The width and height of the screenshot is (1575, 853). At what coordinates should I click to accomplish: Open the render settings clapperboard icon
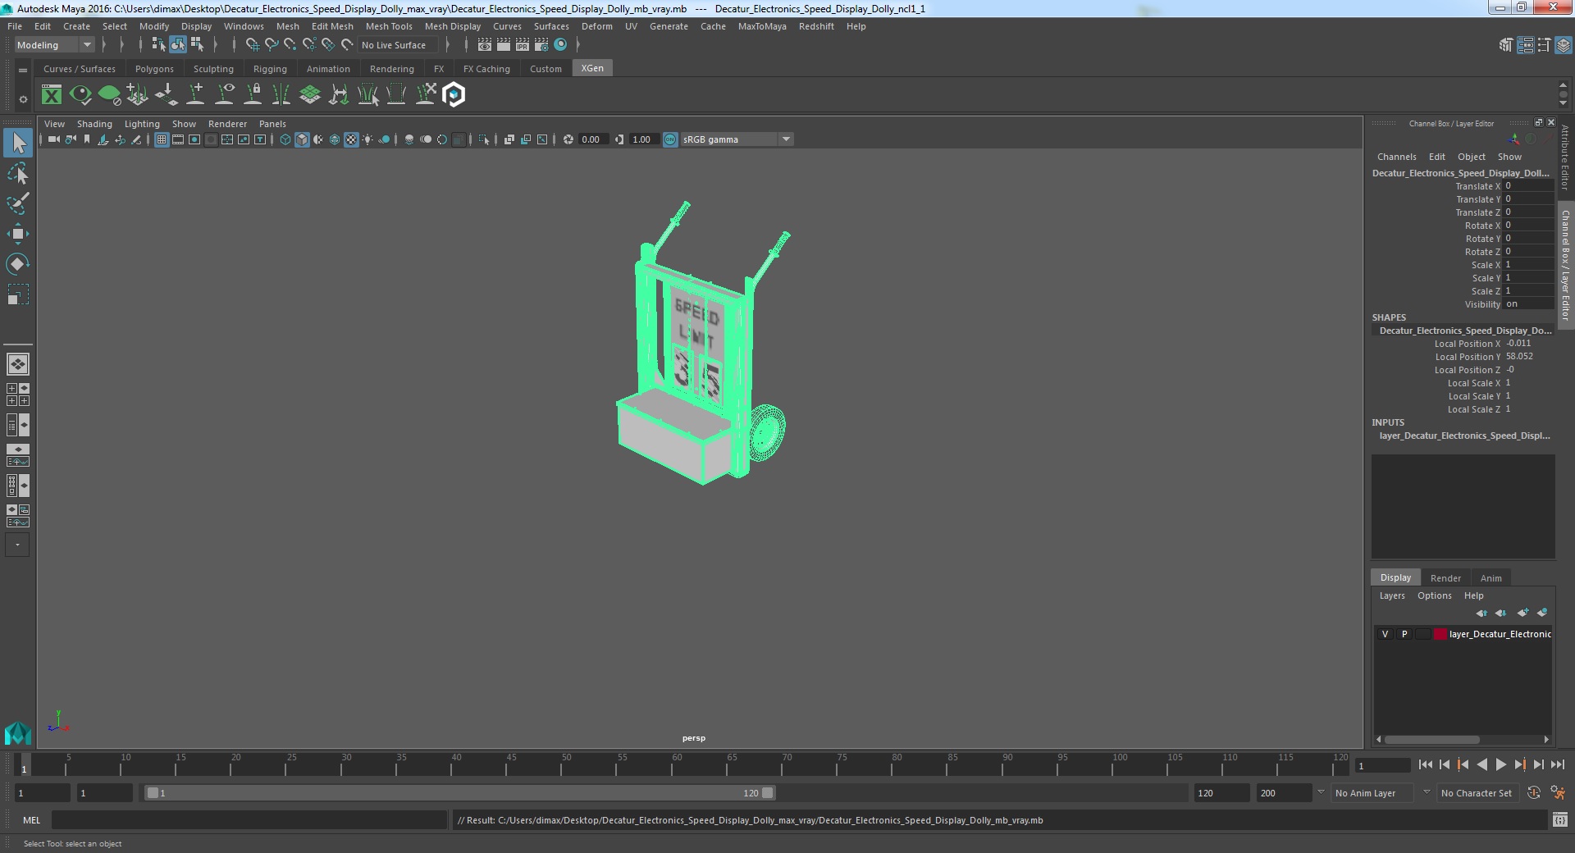(540, 45)
